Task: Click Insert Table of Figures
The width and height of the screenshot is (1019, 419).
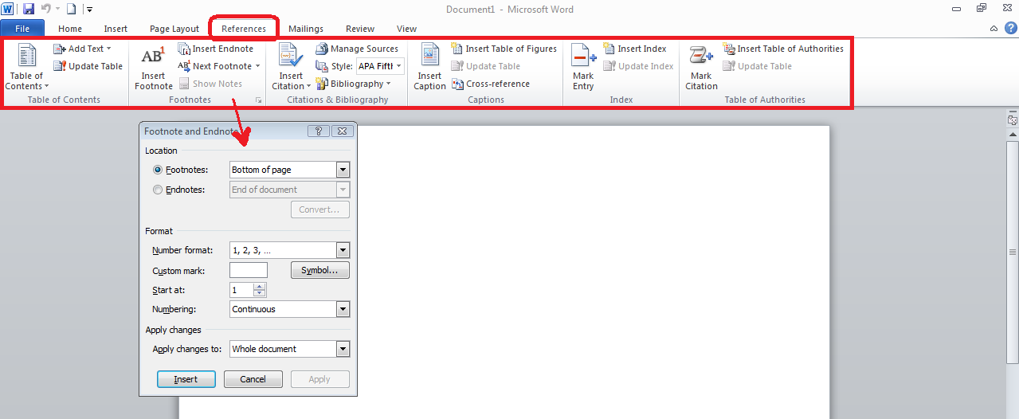Action: pyautogui.click(x=504, y=49)
